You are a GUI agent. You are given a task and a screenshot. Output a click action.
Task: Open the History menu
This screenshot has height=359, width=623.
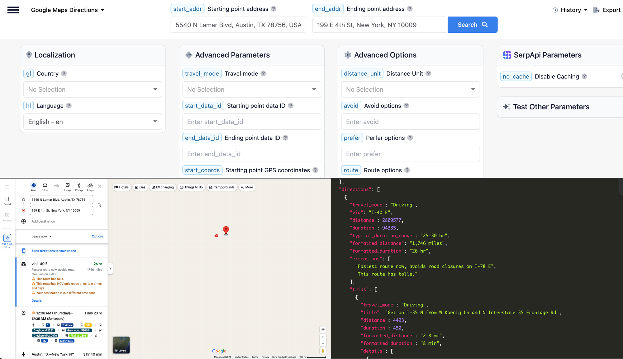pyautogui.click(x=570, y=10)
